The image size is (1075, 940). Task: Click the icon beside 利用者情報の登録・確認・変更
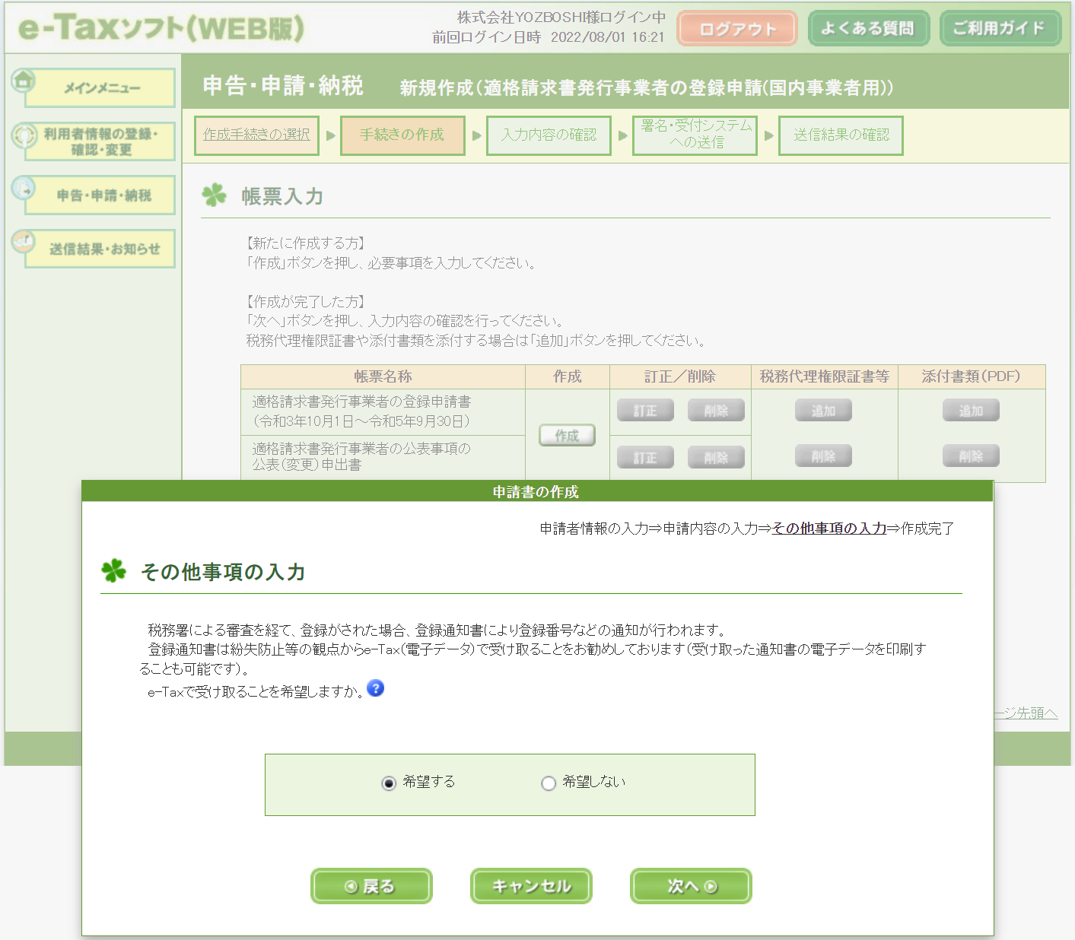click(x=24, y=135)
